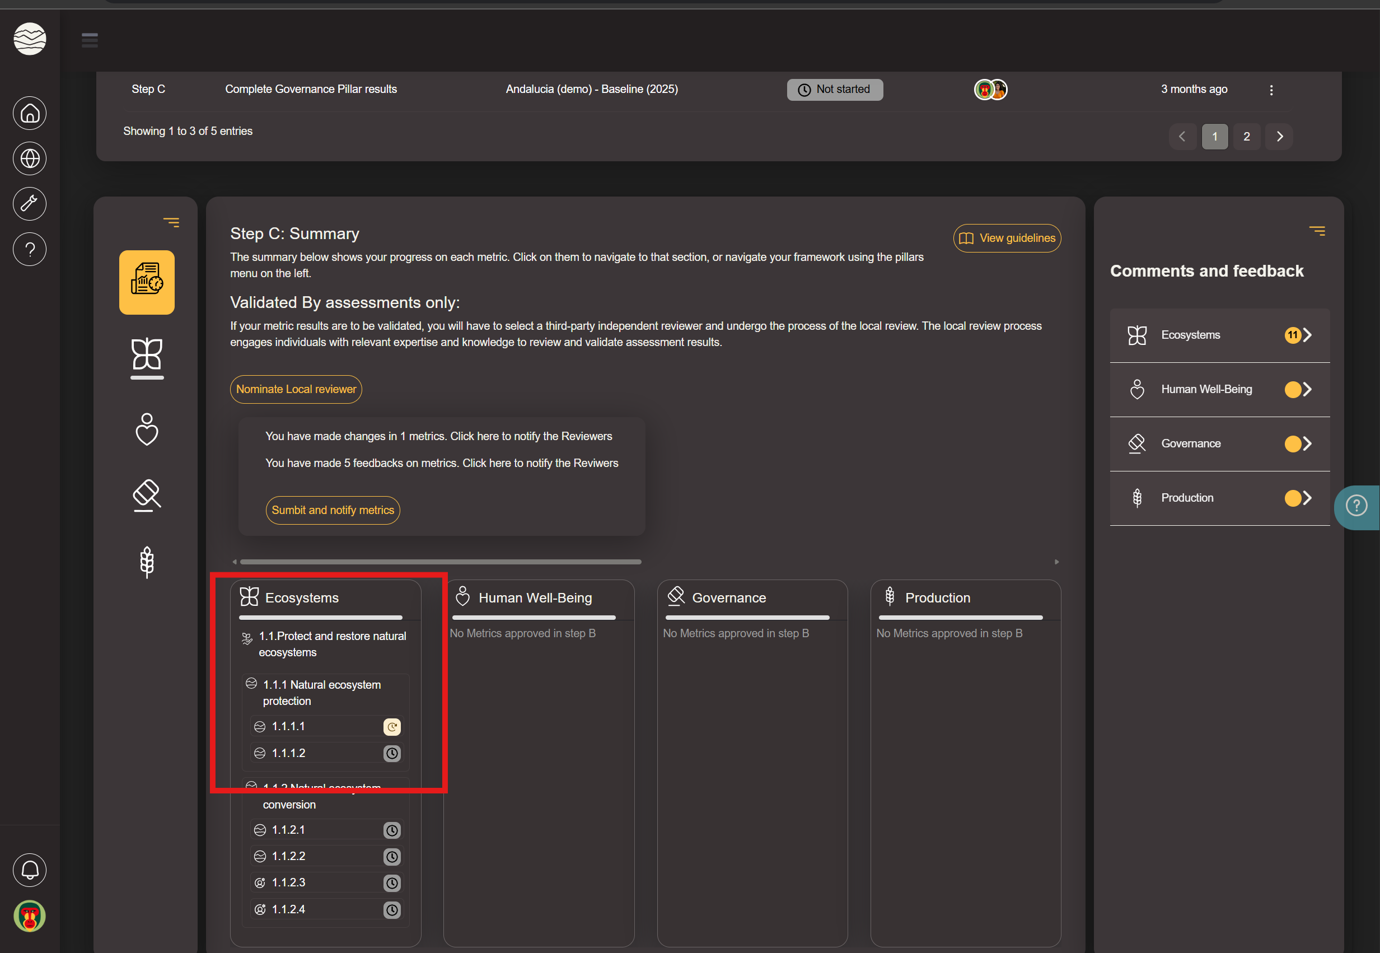Viewport: 1380px width, 953px height.
Task: Click the wrench tools icon in sidebar
Action: click(29, 204)
